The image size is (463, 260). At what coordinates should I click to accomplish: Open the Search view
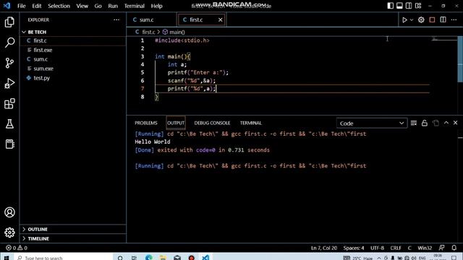coord(9,43)
